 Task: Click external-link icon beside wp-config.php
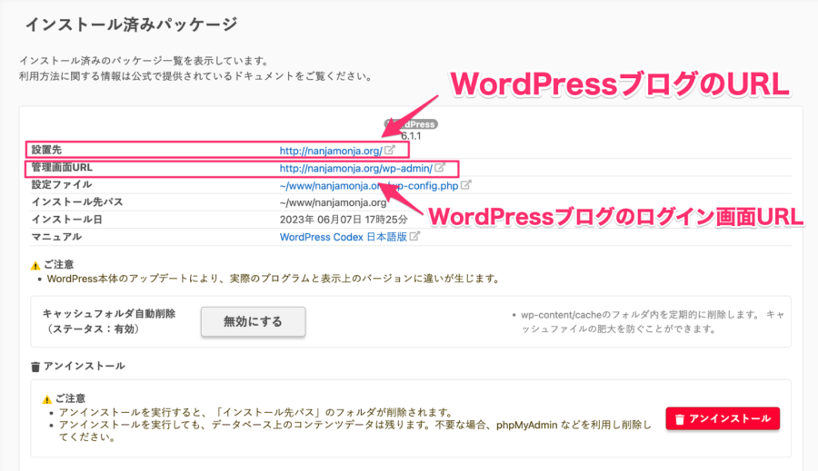[x=466, y=184]
